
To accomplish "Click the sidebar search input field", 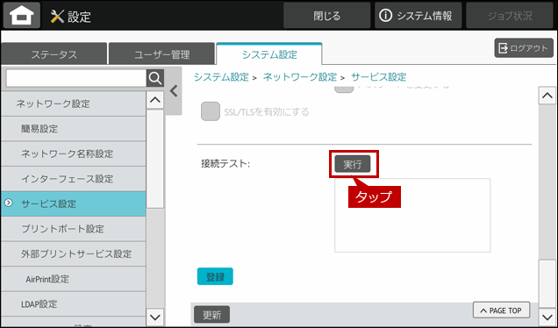I will point(76,78).
